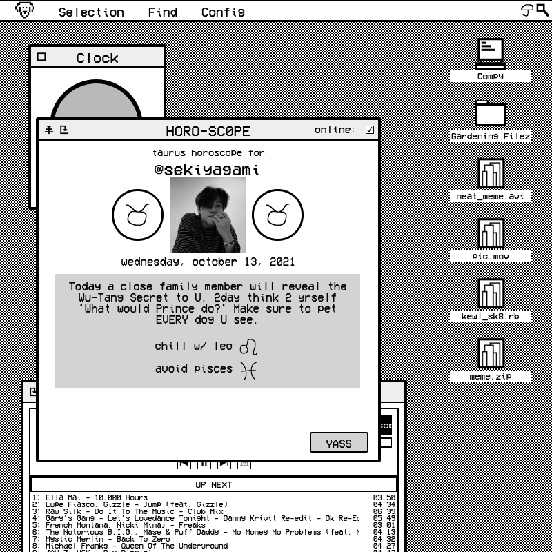The width and height of the screenshot is (552, 552).
Task: Toggle the online checkbox
Action: 370,130
